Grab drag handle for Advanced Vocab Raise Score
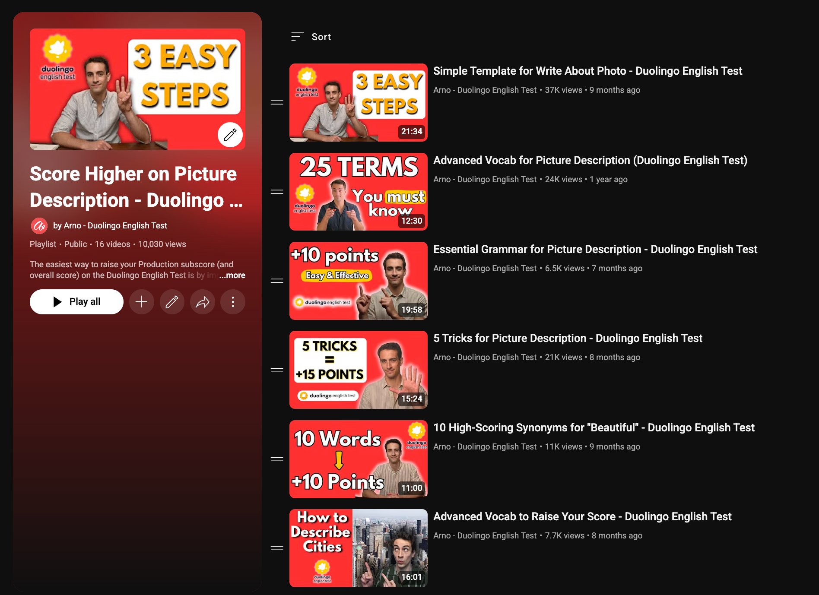Viewport: 819px width, 595px height. point(277,548)
